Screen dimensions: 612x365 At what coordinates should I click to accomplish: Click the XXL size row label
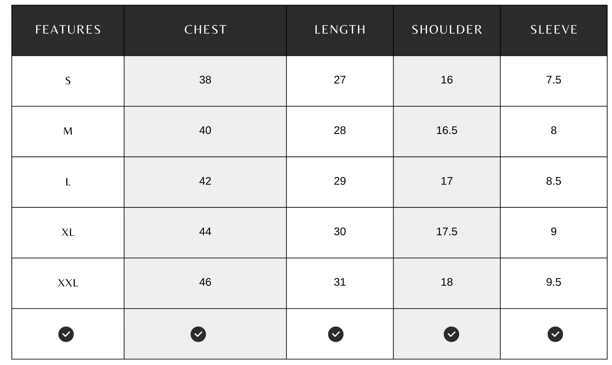(68, 283)
